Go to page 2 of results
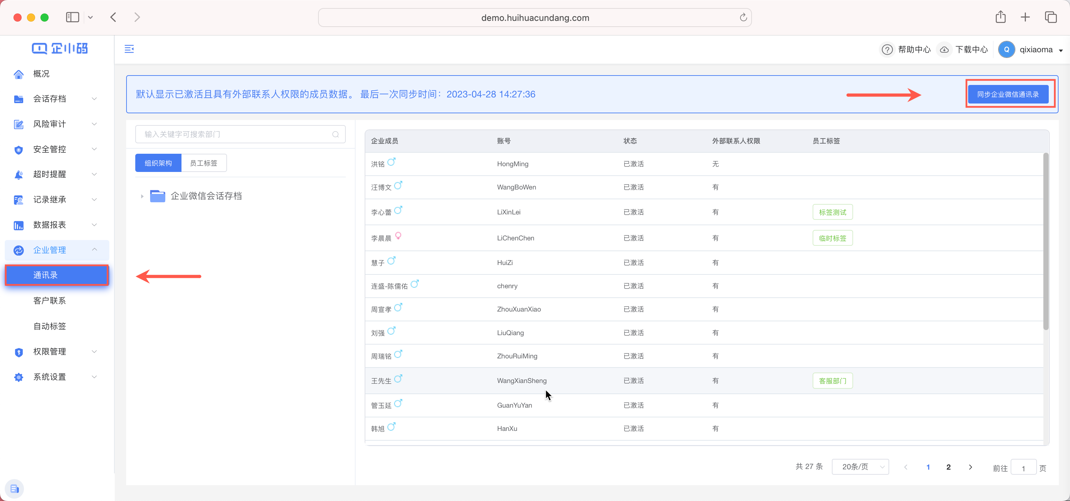Viewport: 1070px width, 501px height. click(x=948, y=467)
